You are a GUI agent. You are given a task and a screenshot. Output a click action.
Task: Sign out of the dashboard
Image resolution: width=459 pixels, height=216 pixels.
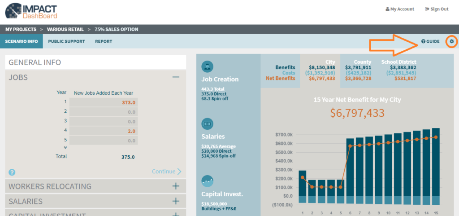(x=437, y=9)
